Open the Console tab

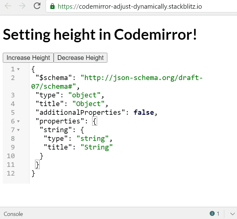(x=13, y=214)
